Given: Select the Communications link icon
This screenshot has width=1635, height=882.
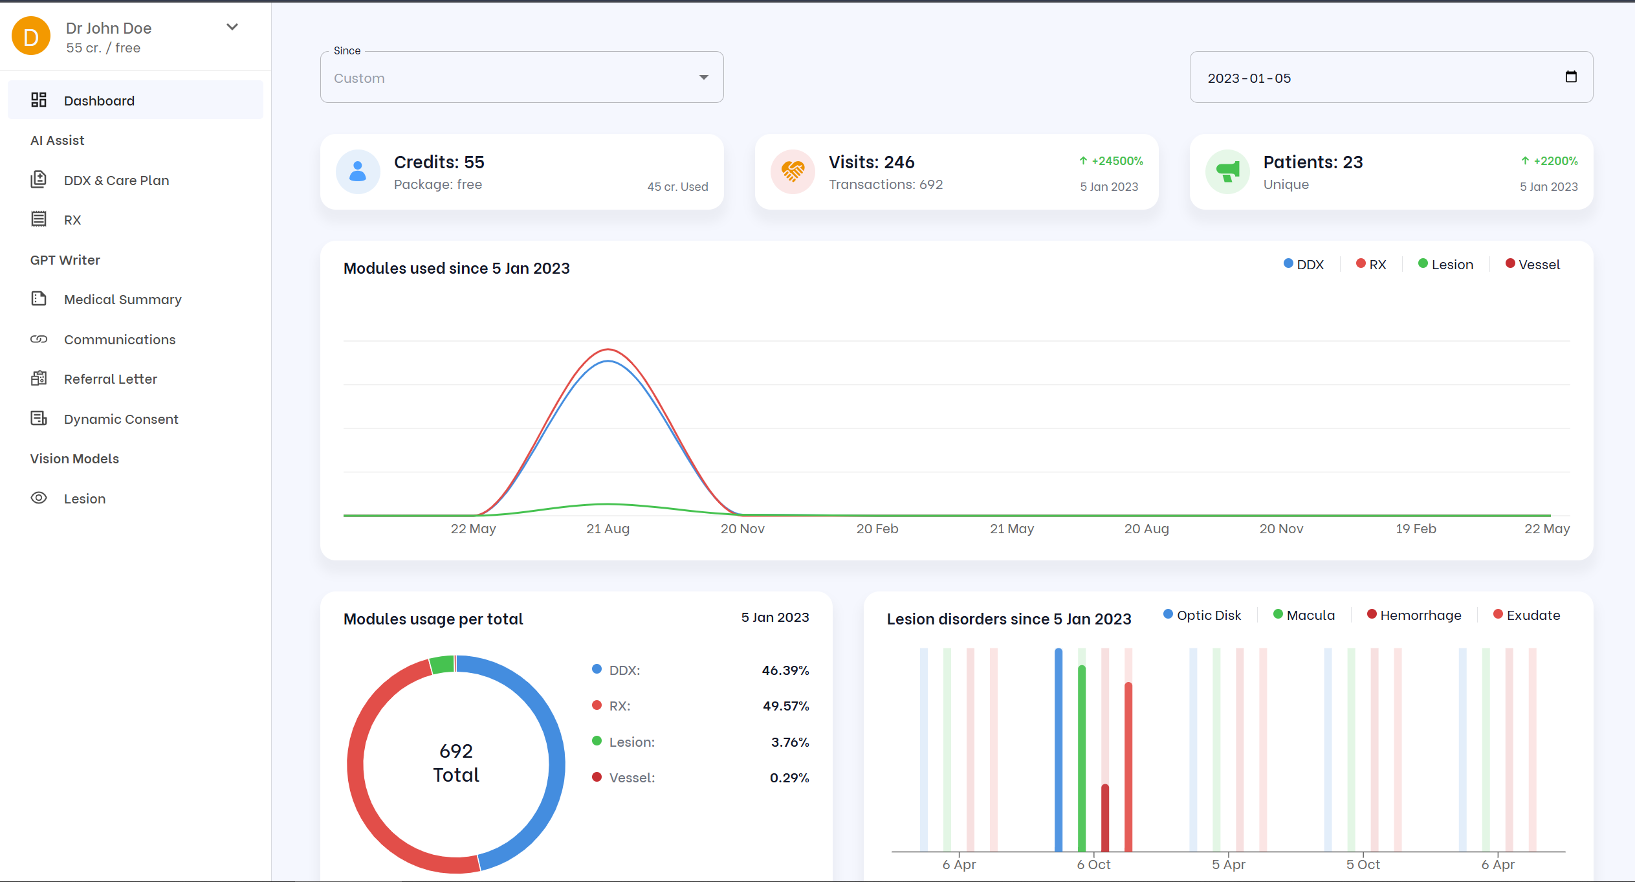Looking at the screenshot, I should pos(39,339).
